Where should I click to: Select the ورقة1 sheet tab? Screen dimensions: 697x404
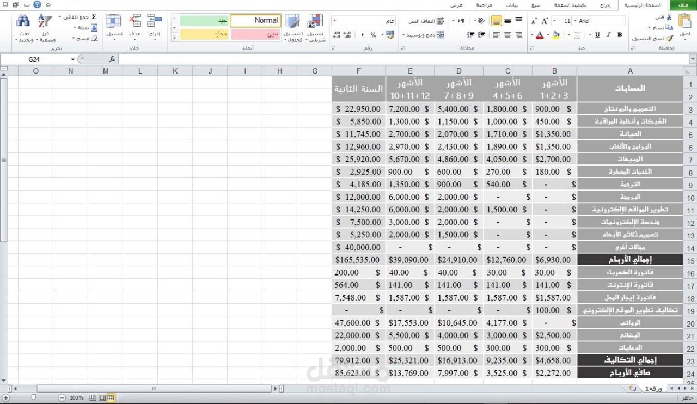(x=653, y=389)
